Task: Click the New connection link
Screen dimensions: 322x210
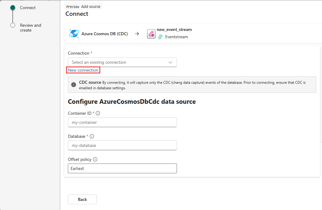Action: coord(83,70)
